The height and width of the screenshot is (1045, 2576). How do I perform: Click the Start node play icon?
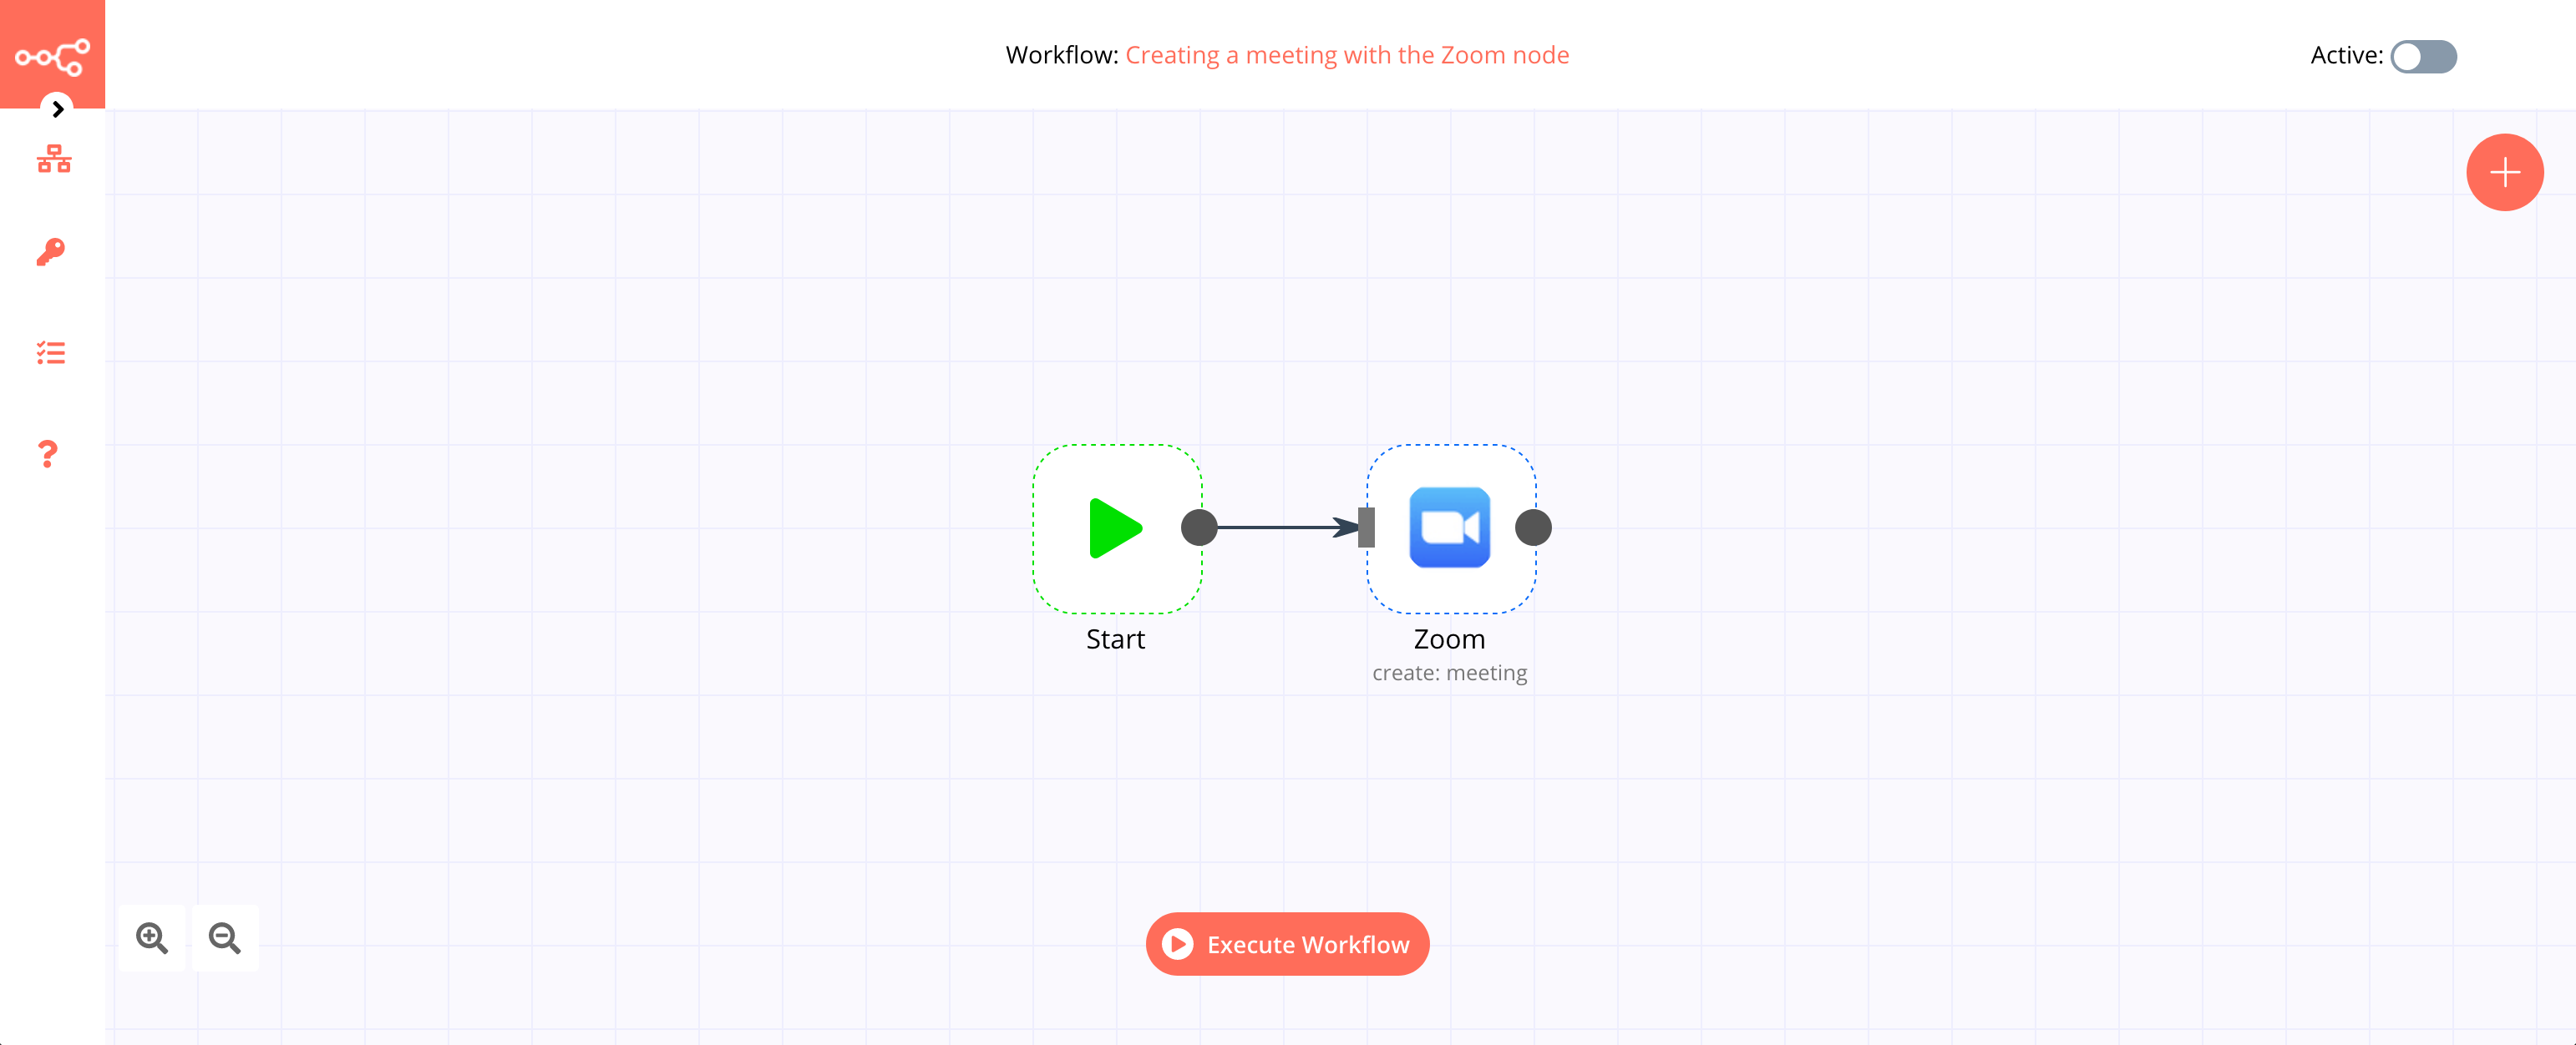pos(1114,527)
